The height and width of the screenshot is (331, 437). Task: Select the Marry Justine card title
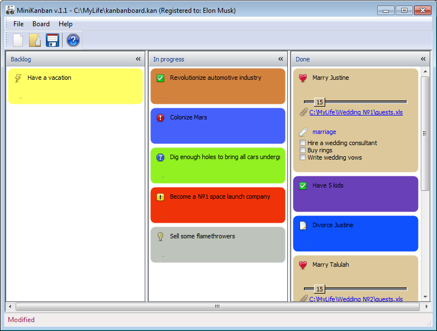pos(330,78)
